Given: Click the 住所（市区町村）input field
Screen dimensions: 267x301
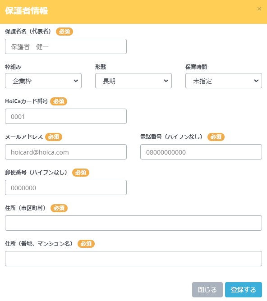Looking at the screenshot, I should [133, 223].
